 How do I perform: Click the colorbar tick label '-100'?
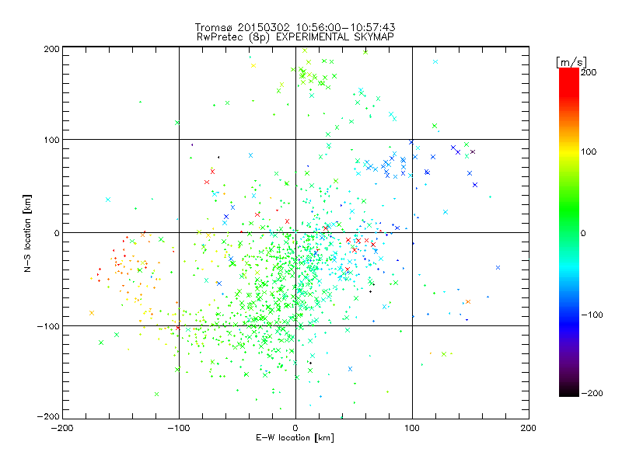click(x=592, y=315)
